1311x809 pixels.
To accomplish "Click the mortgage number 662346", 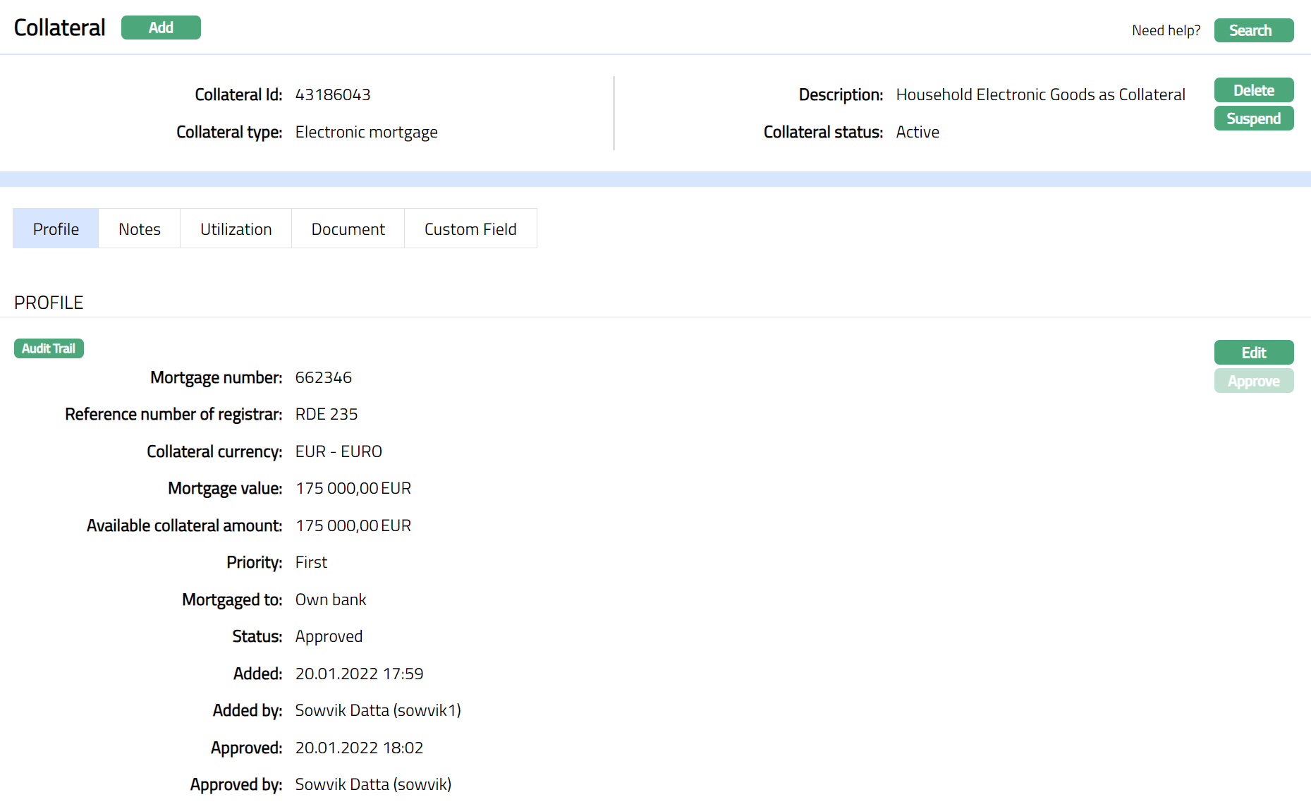I will coord(323,377).
